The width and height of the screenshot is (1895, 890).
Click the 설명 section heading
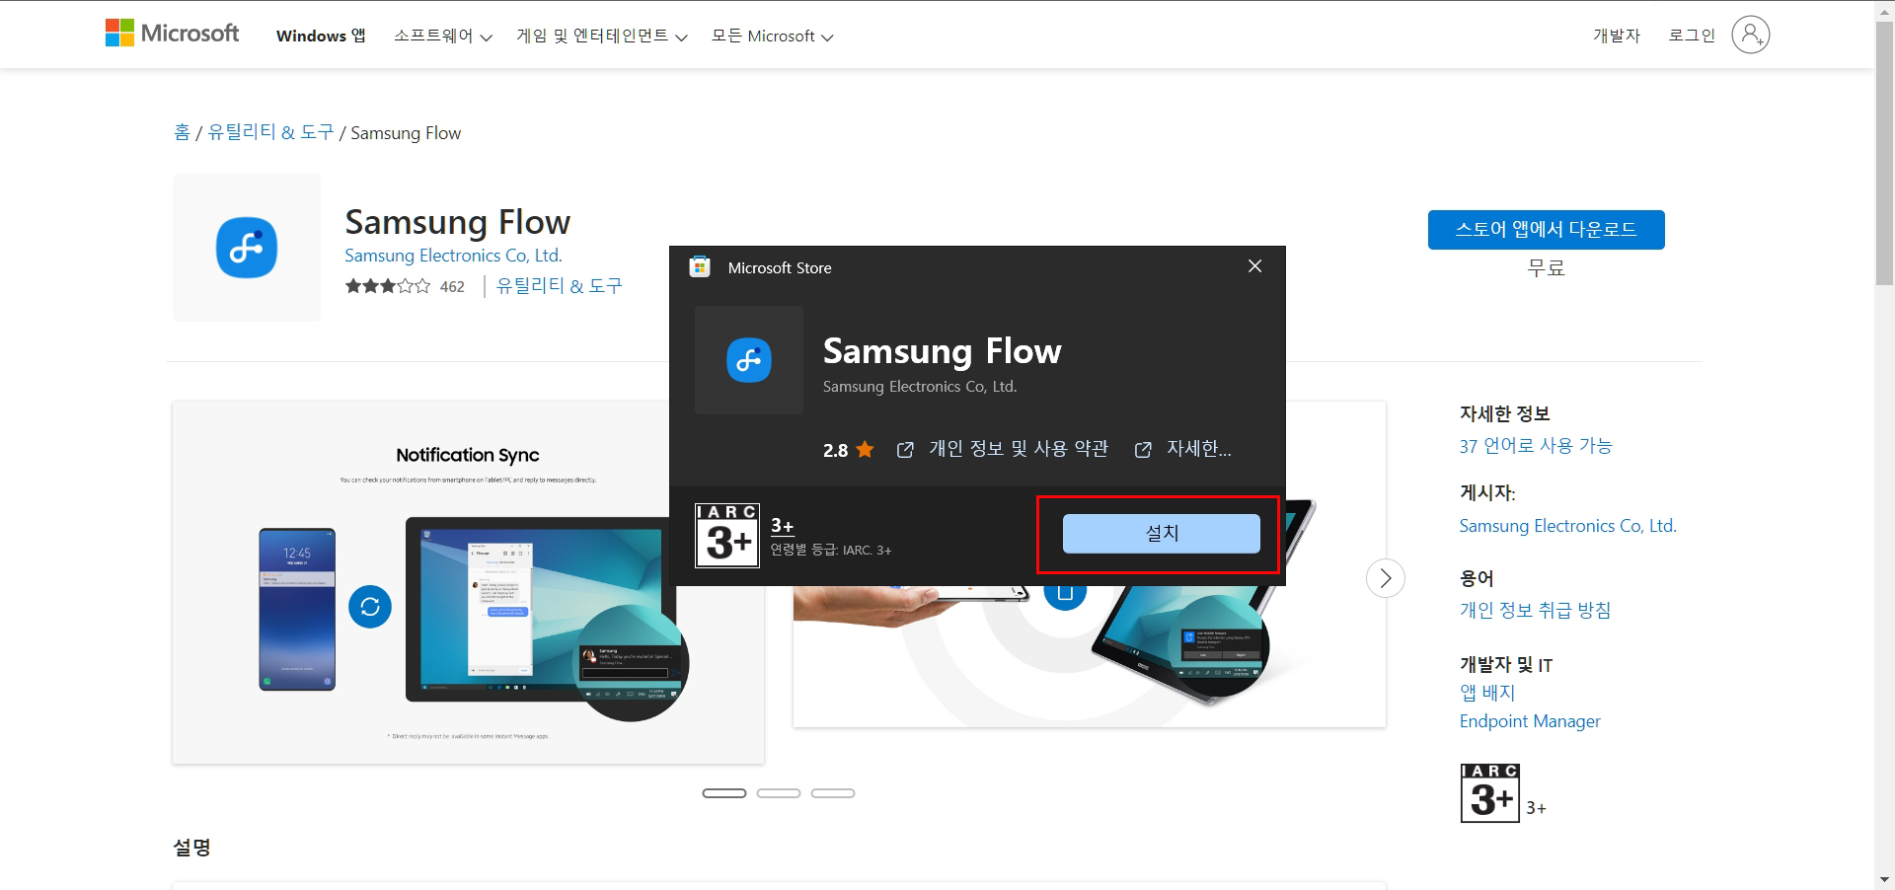coord(191,848)
